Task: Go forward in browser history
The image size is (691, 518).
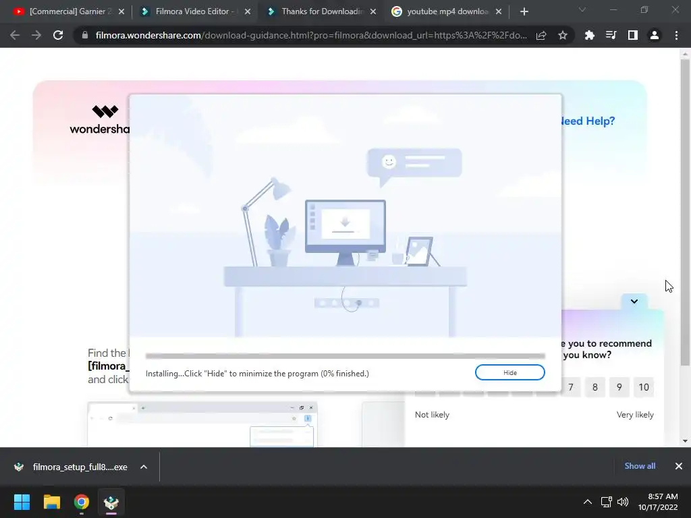Action: click(36, 35)
